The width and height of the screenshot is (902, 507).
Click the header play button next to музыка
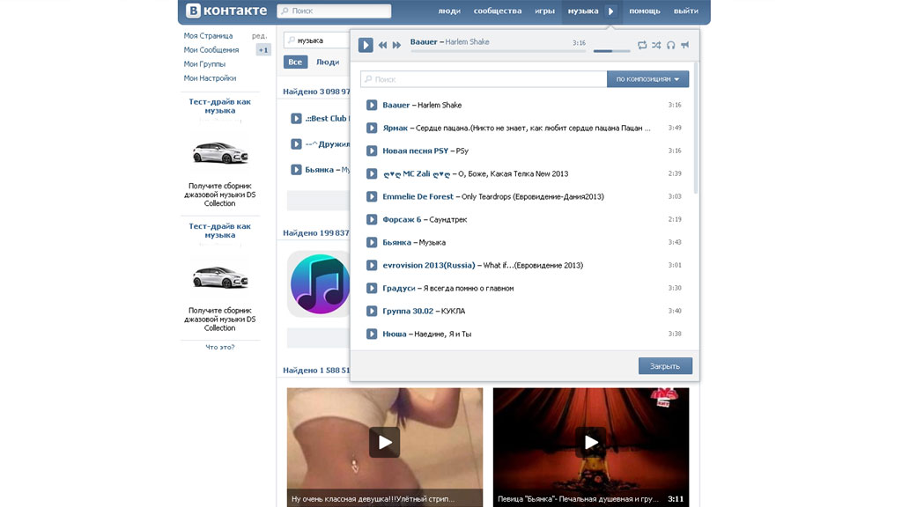point(611,11)
